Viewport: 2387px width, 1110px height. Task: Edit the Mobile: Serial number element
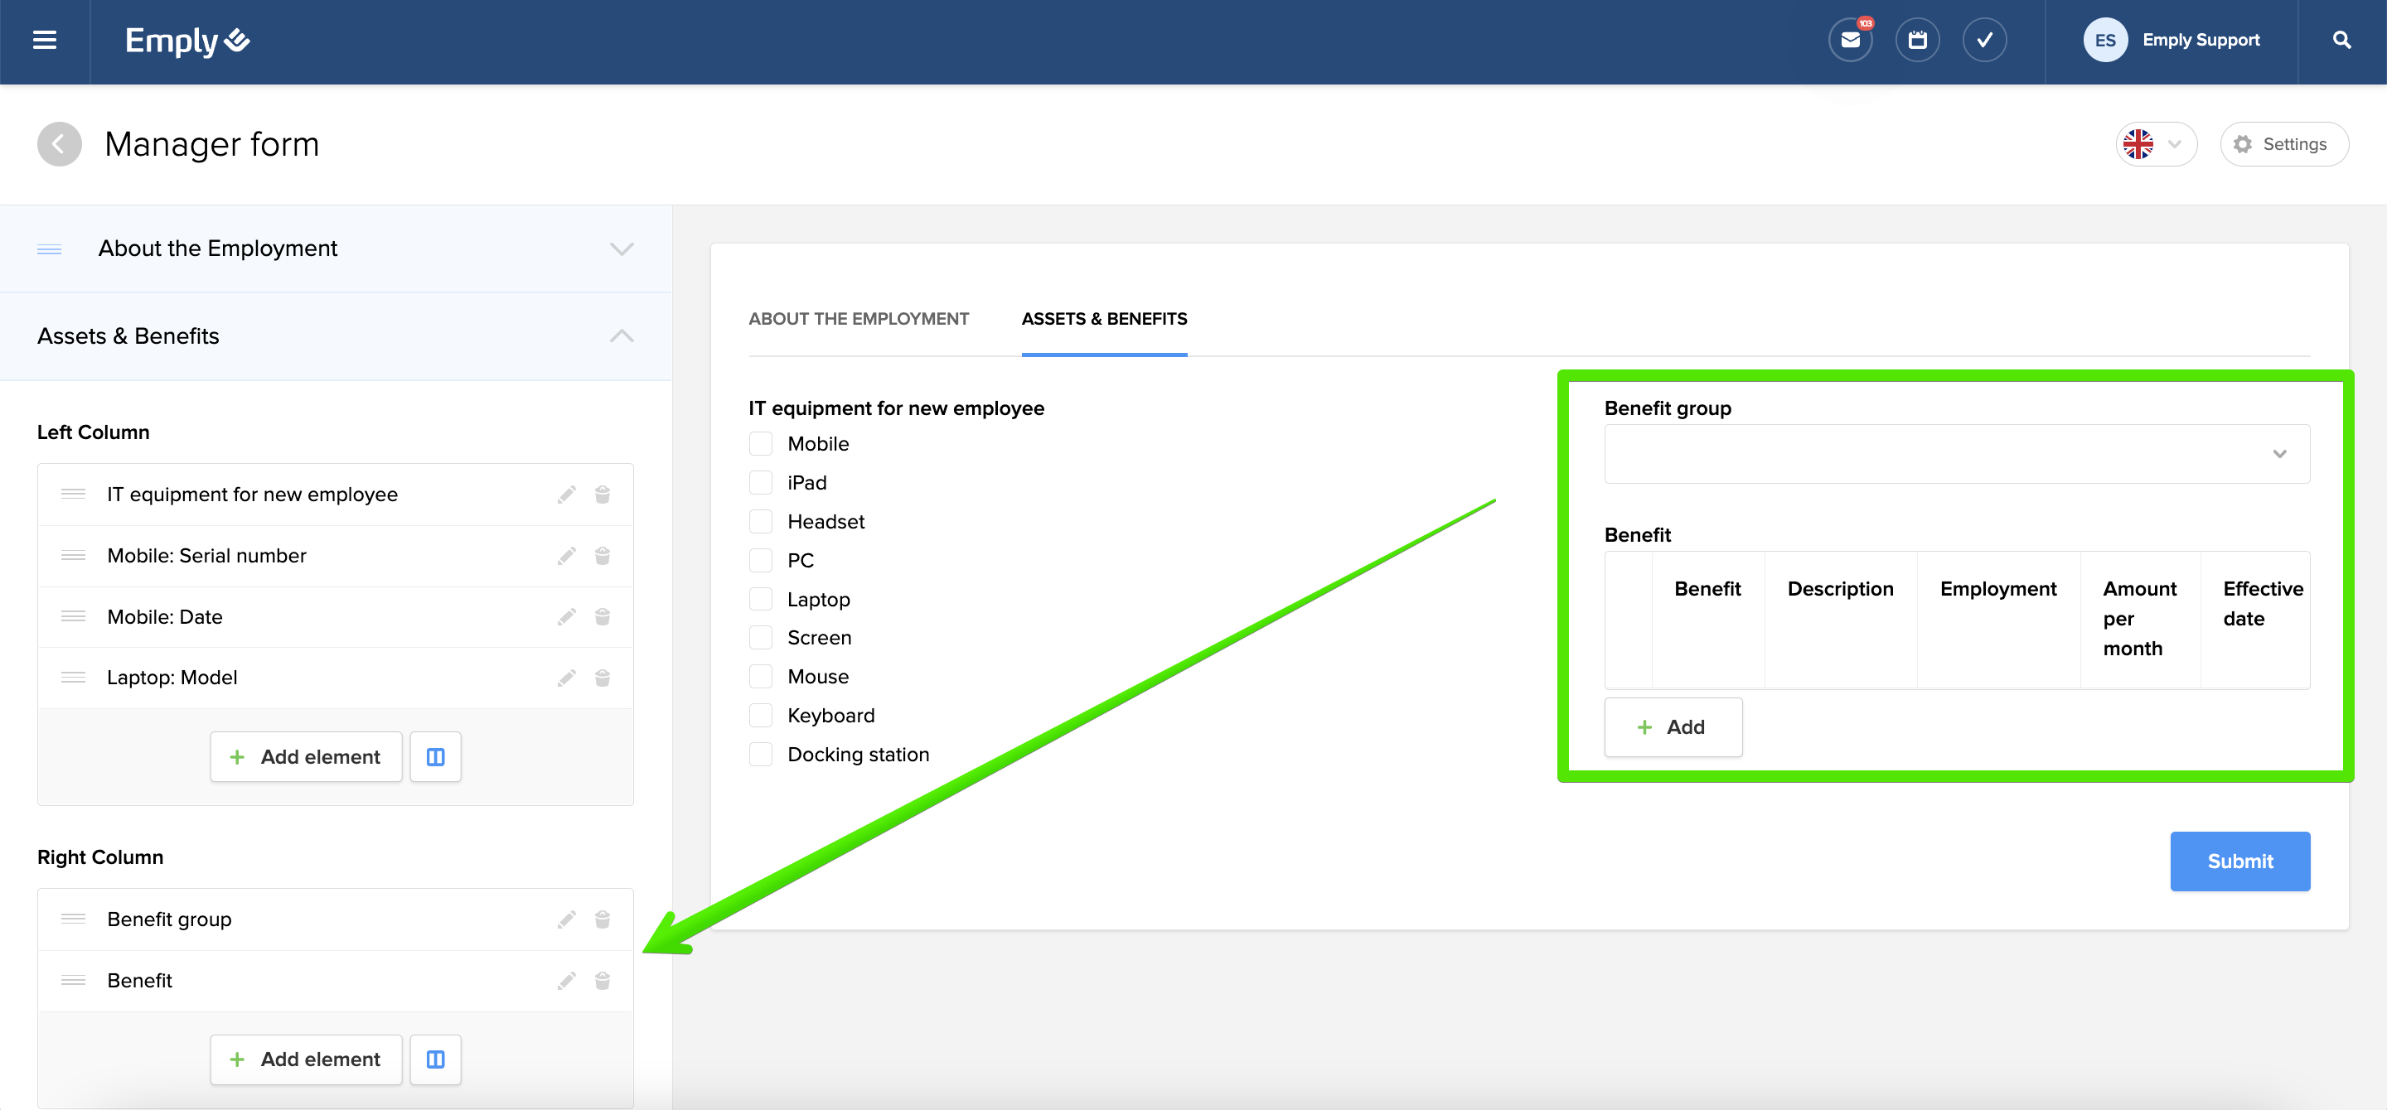click(566, 556)
